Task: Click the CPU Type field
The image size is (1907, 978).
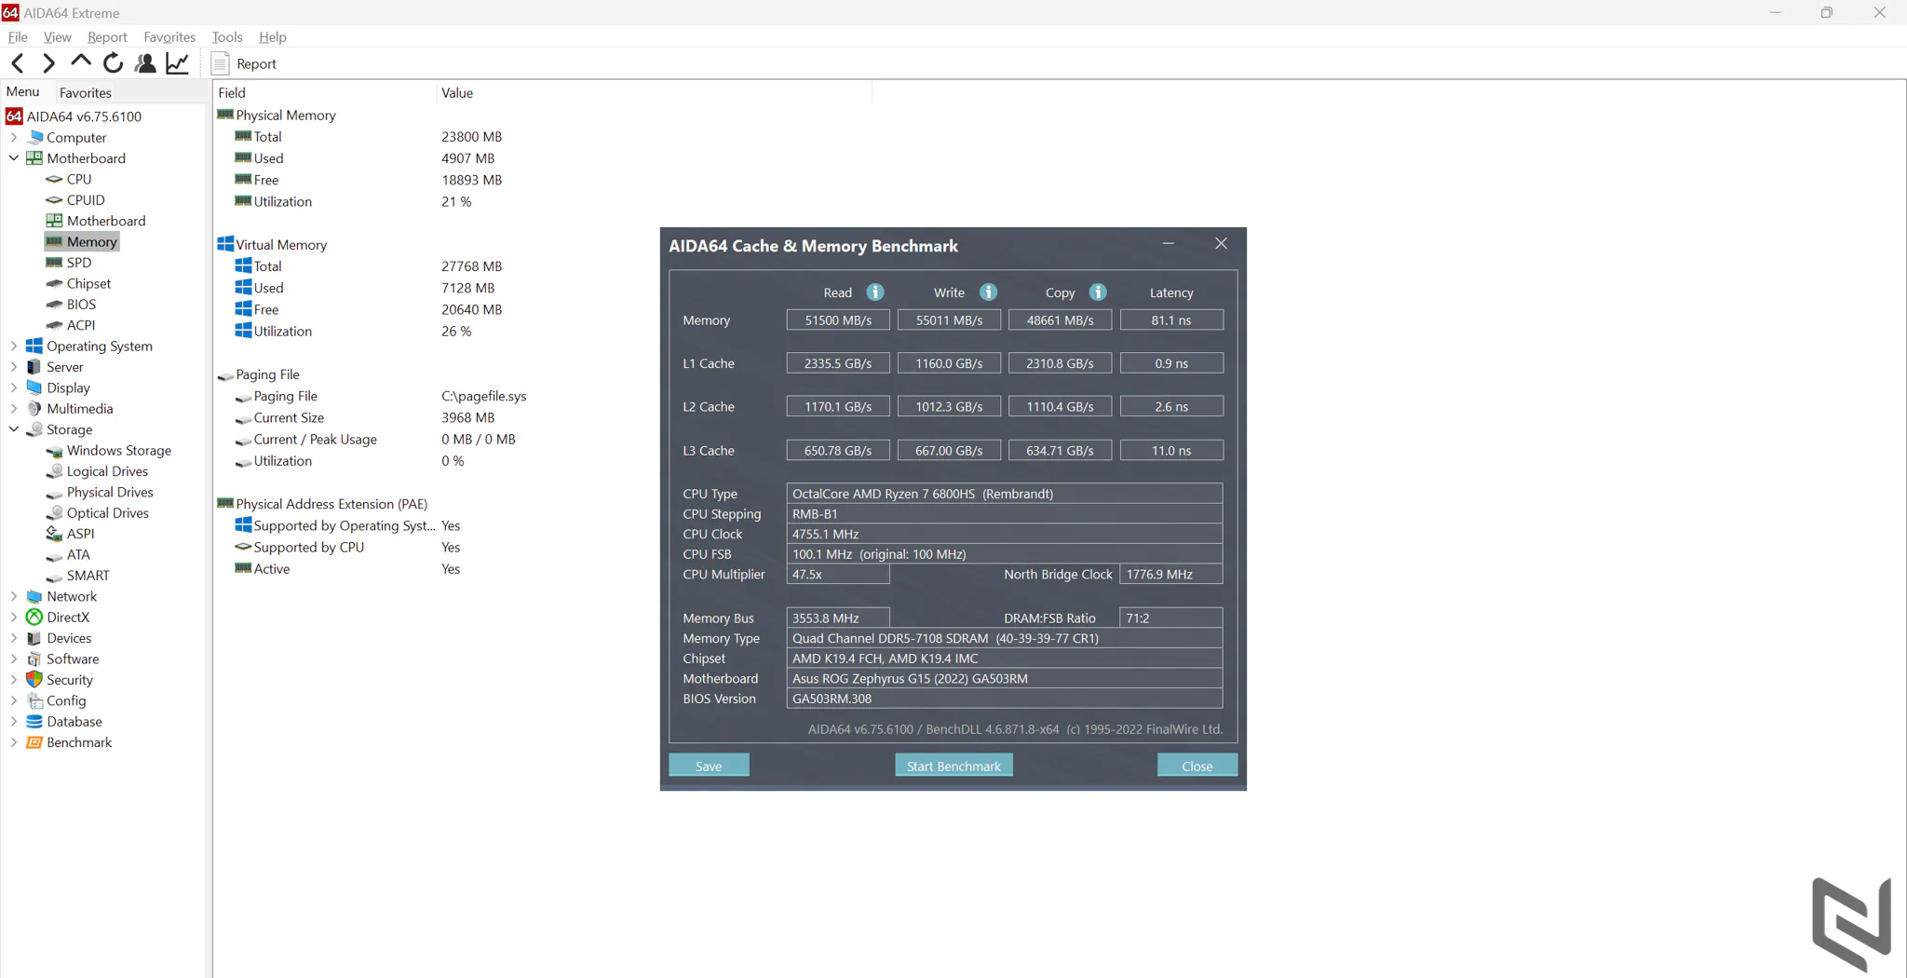Action: click(1004, 494)
